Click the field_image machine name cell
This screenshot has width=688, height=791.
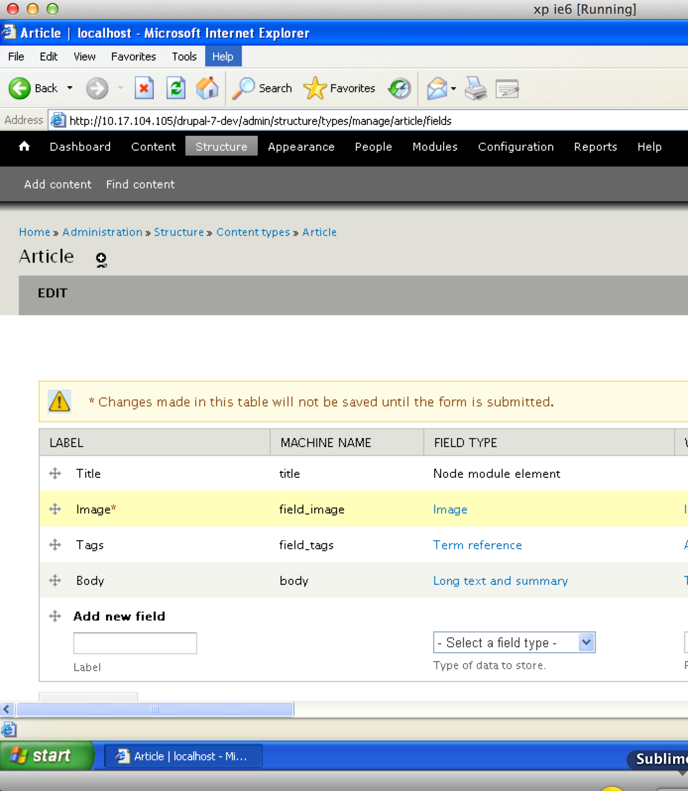pos(312,509)
